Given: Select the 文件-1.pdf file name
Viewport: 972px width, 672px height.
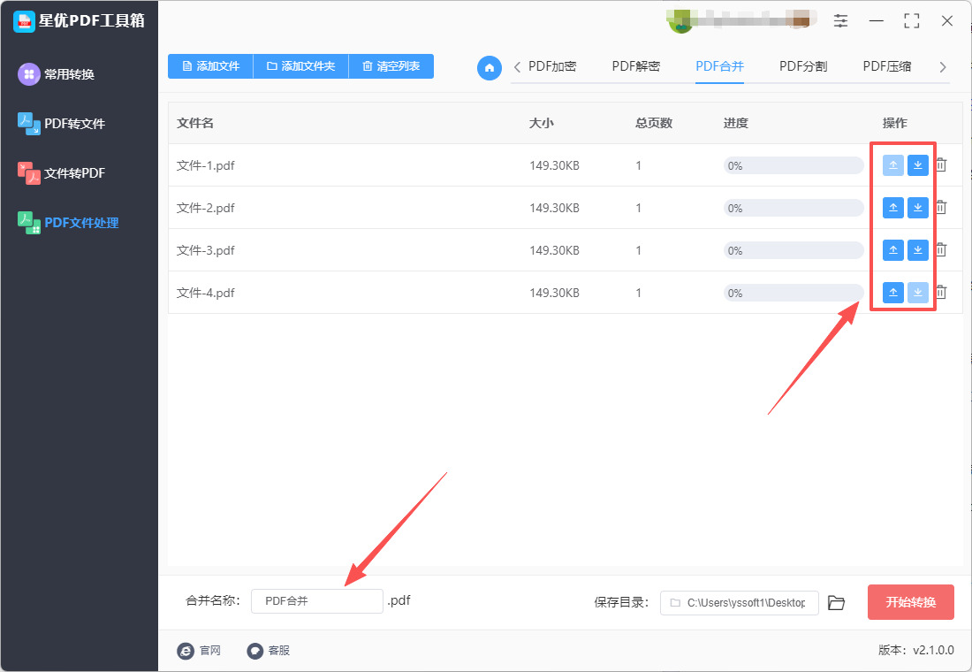Looking at the screenshot, I should [205, 165].
